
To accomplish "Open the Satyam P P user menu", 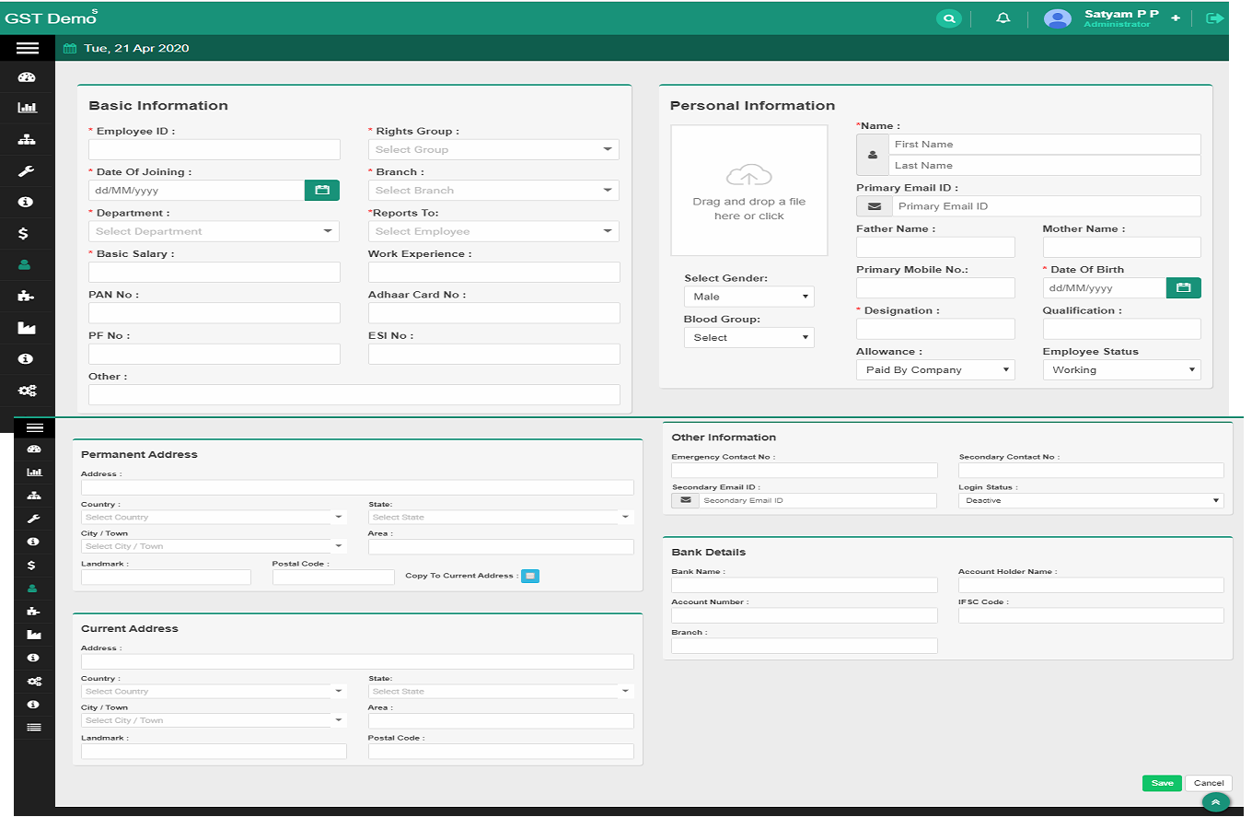I will pyautogui.click(x=1120, y=18).
